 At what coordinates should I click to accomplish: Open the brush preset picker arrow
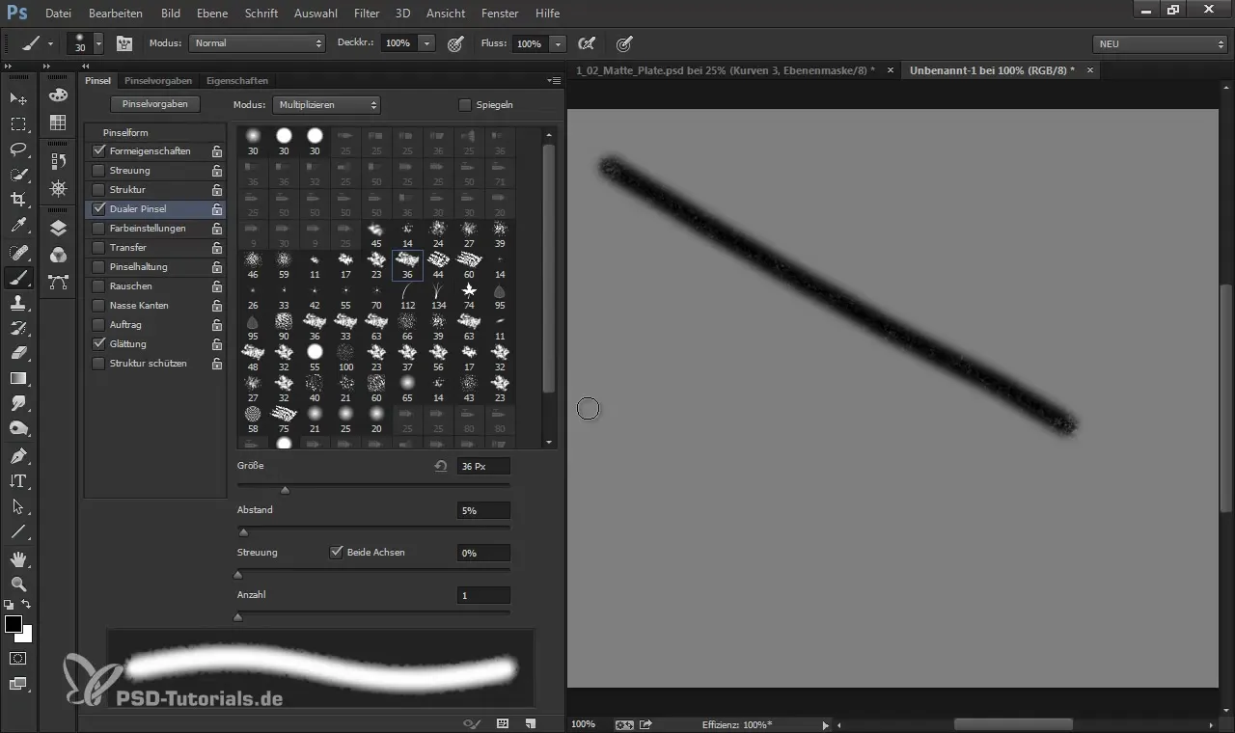98,43
